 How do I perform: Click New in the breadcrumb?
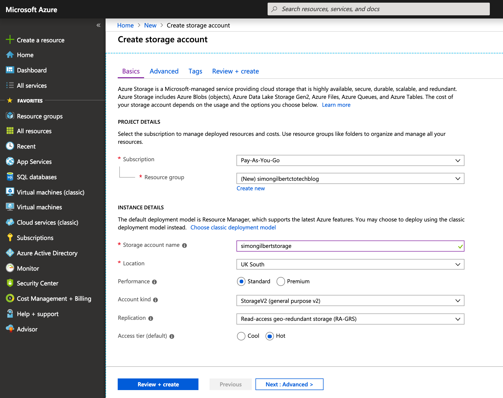coord(150,25)
